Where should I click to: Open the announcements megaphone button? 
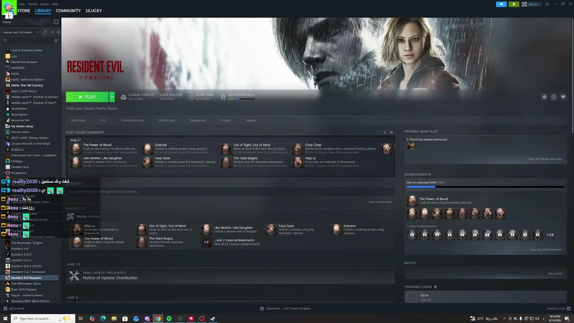(501, 4)
